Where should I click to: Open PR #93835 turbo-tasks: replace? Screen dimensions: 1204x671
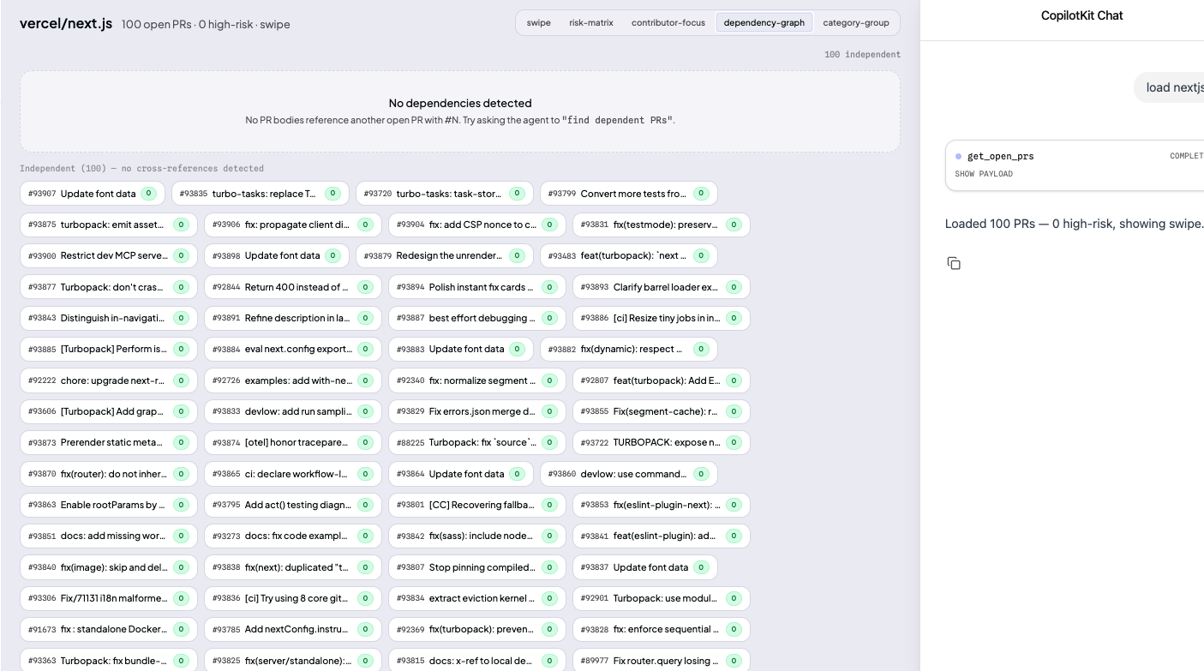261,194
